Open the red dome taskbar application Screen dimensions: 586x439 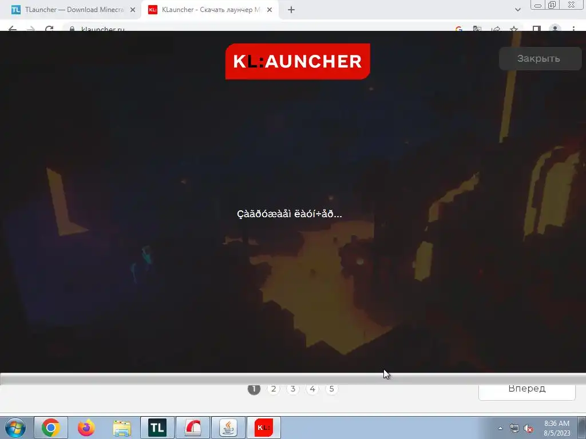point(193,428)
